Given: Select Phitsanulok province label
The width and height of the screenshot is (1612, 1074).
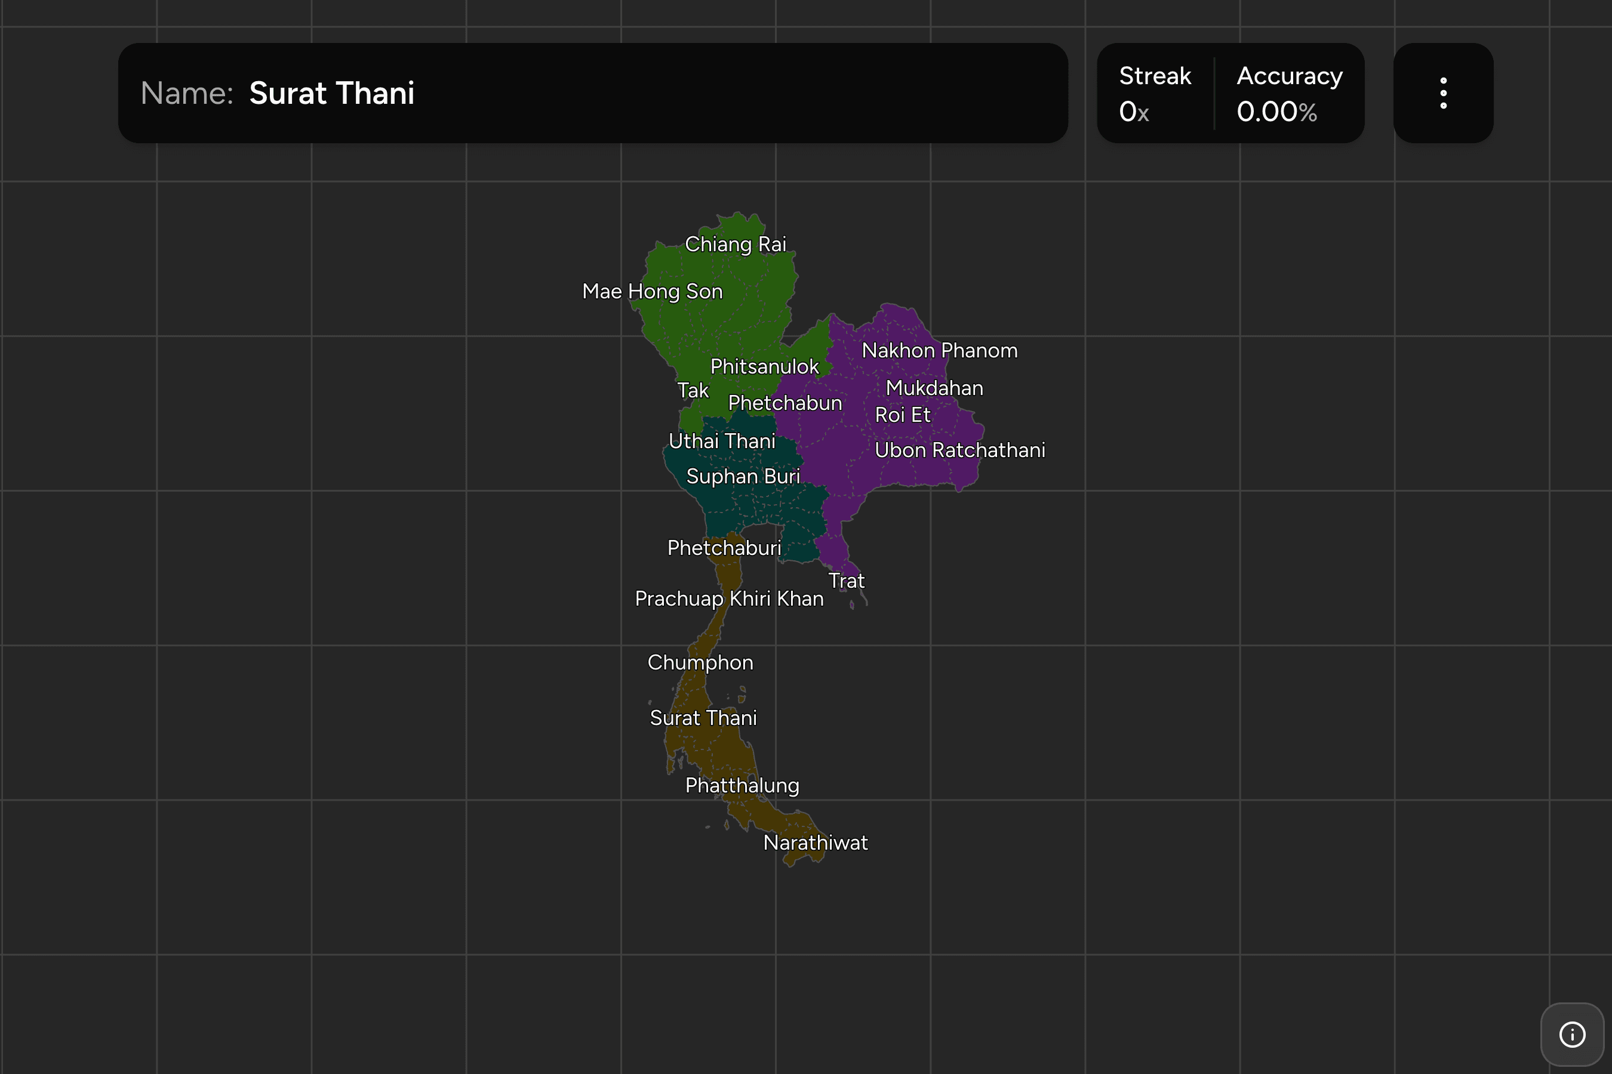Looking at the screenshot, I should pyautogui.click(x=764, y=366).
